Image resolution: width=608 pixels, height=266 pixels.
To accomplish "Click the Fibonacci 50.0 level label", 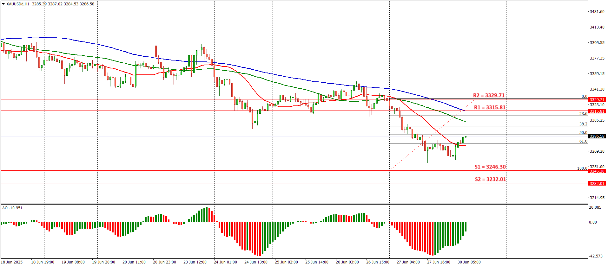I will pyautogui.click(x=583, y=133).
